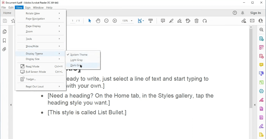Viewport: 266px width, 139px height.
Task: Click the scrollbar up arrow
Action: [x=251, y=27]
